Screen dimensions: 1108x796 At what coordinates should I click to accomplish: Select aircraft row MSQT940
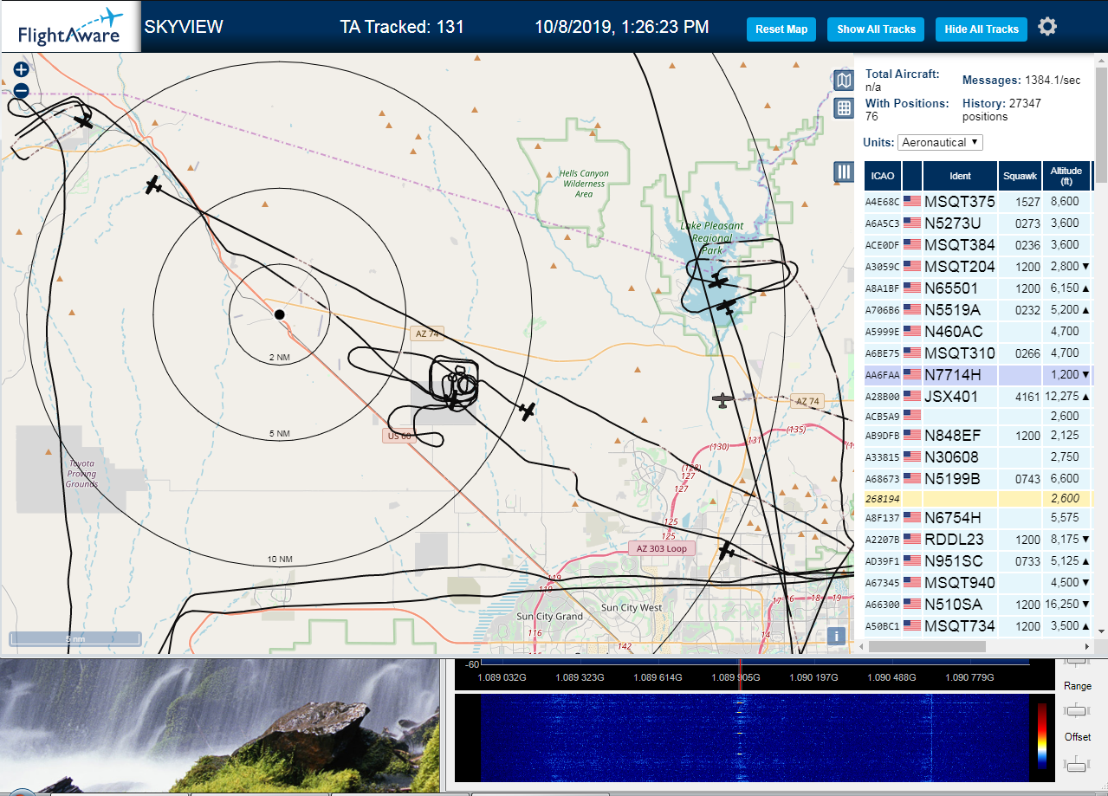point(978,582)
